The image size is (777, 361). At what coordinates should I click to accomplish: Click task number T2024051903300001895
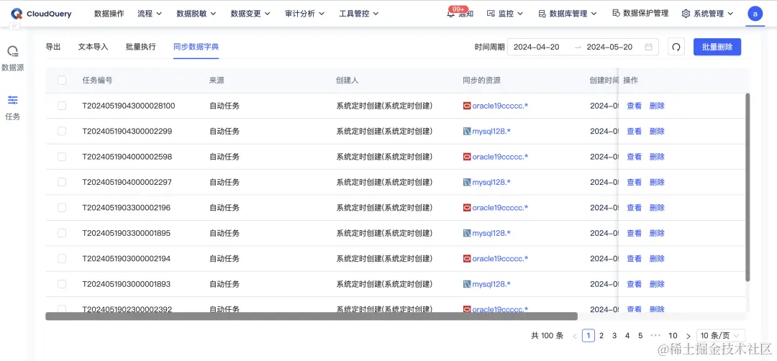(x=127, y=233)
